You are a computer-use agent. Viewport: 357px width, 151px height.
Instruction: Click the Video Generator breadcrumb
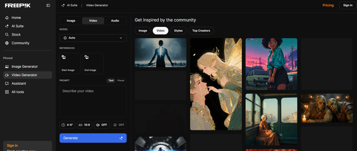pos(97,5)
